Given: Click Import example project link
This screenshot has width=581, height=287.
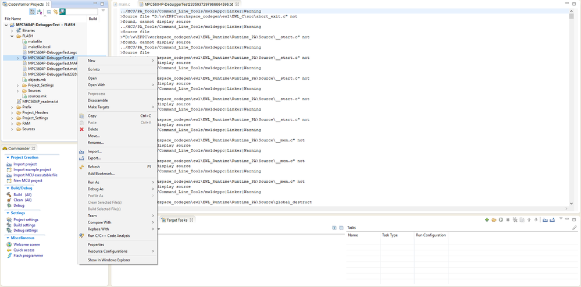Looking at the screenshot, I should tap(32, 169).
